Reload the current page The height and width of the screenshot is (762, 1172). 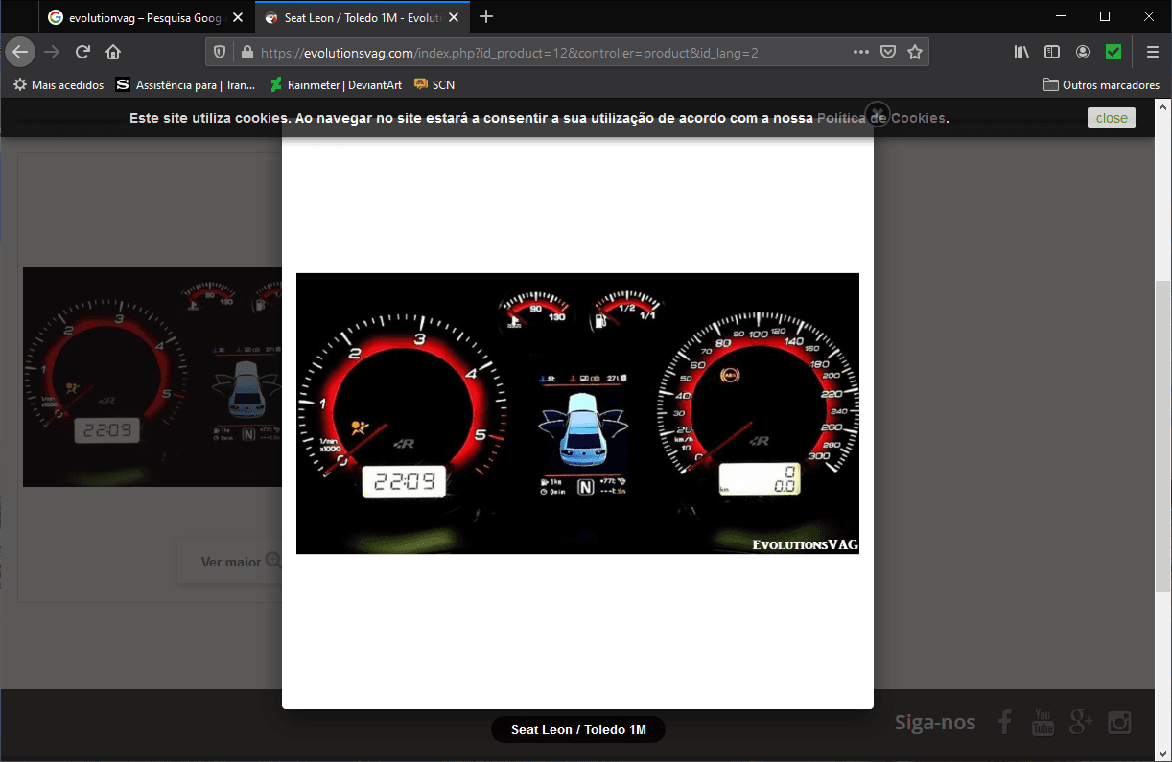[x=82, y=52]
